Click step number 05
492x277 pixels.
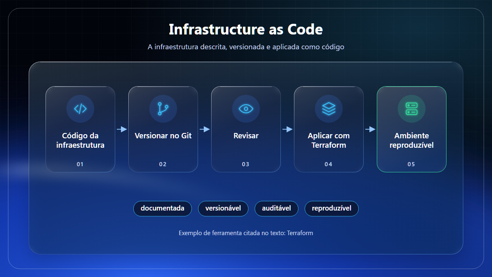click(411, 164)
